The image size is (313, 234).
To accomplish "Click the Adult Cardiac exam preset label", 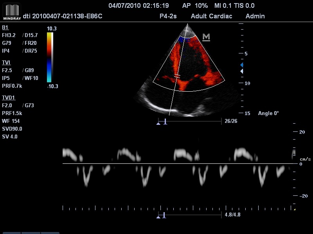I will click(211, 16).
